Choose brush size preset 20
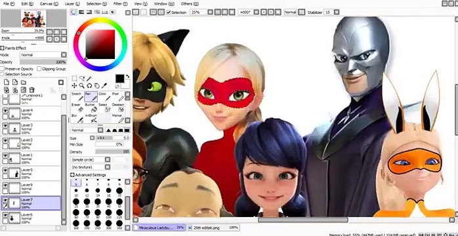Viewport: 458px width, 236px height. coord(119,193)
